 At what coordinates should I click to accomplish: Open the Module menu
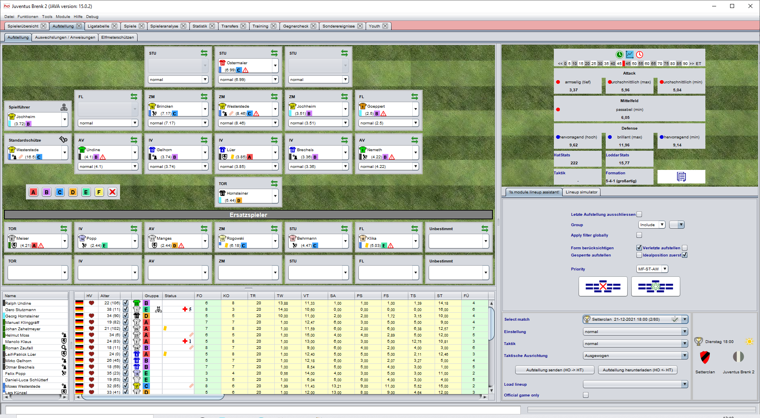tap(63, 17)
